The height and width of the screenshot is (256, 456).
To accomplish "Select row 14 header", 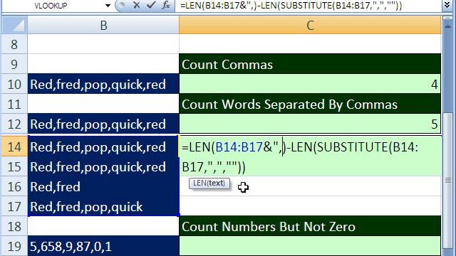I will [x=14, y=146].
